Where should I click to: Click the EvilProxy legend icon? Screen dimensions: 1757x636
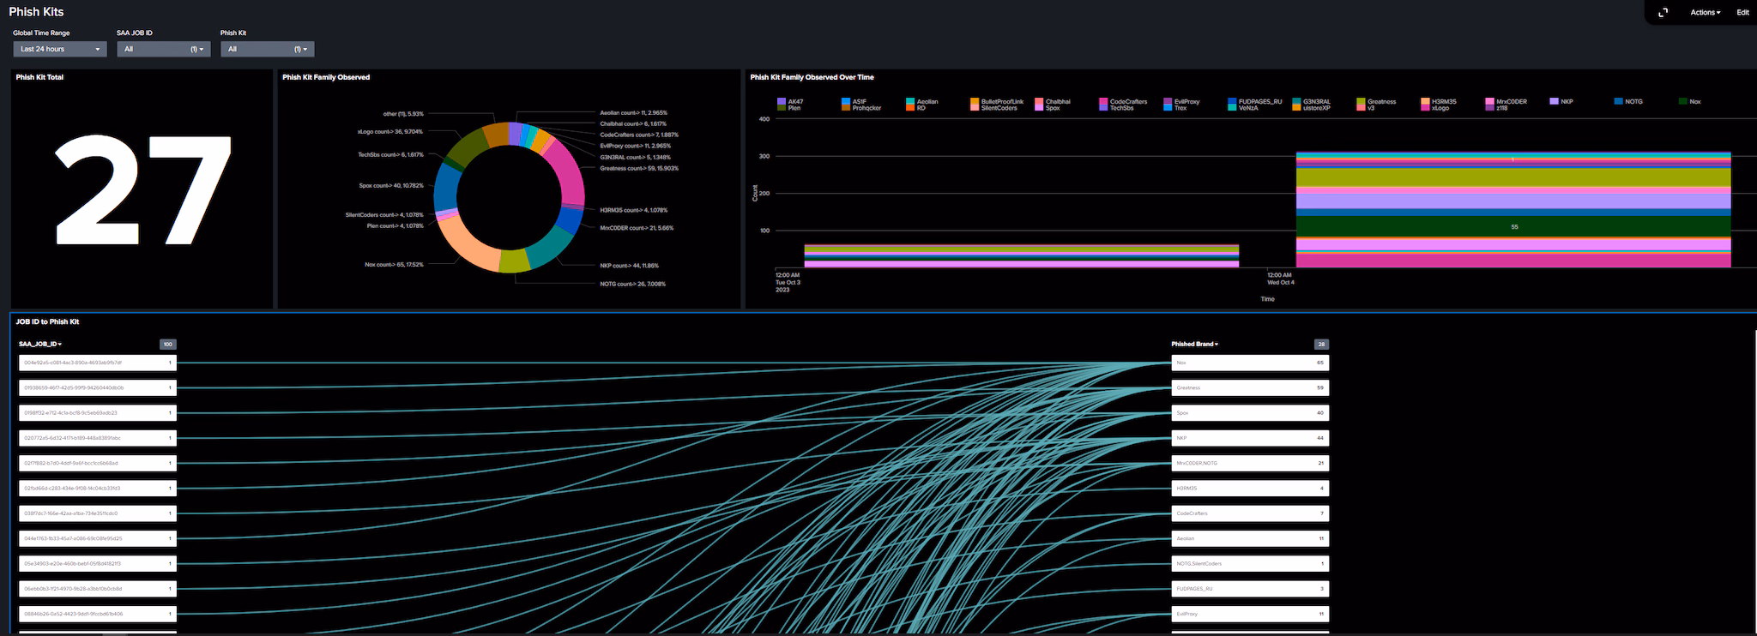[x=1168, y=101]
